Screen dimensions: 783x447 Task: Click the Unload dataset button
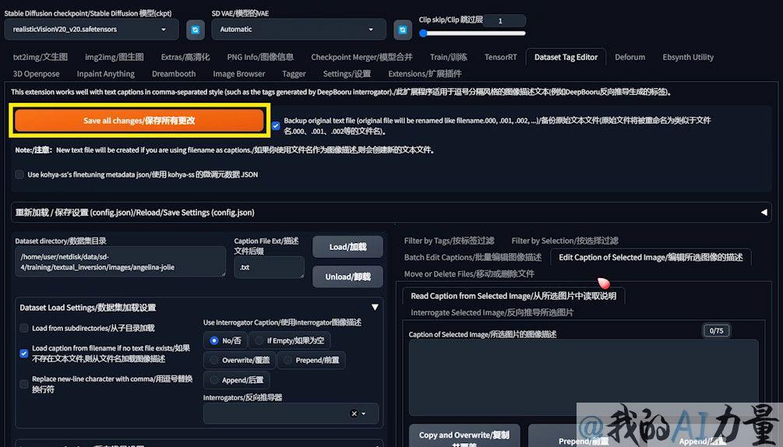(347, 277)
